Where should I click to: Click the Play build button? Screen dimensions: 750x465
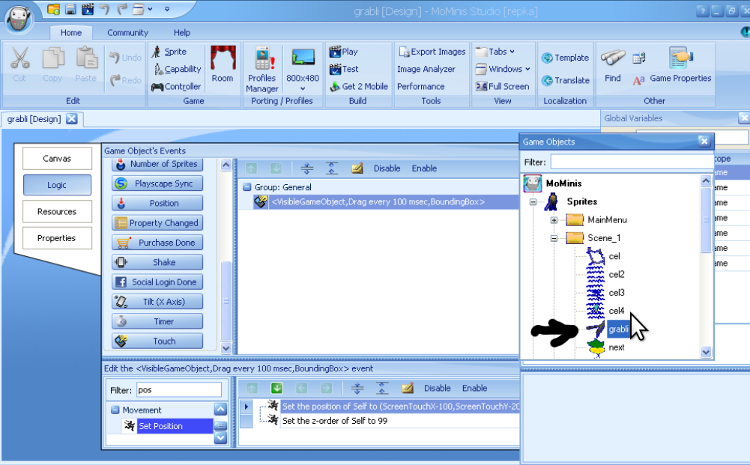(x=344, y=52)
